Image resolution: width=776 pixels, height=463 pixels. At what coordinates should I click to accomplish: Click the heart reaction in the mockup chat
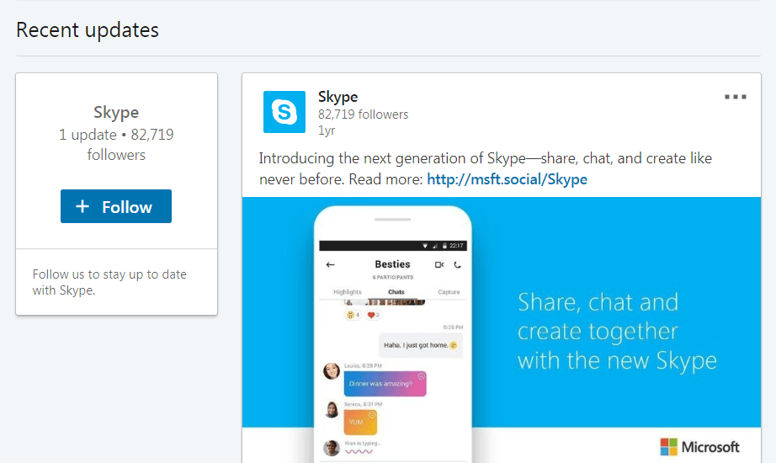point(373,315)
